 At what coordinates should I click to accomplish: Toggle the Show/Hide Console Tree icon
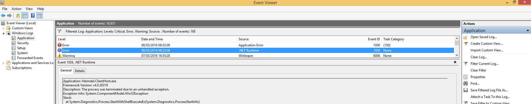[24, 16]
